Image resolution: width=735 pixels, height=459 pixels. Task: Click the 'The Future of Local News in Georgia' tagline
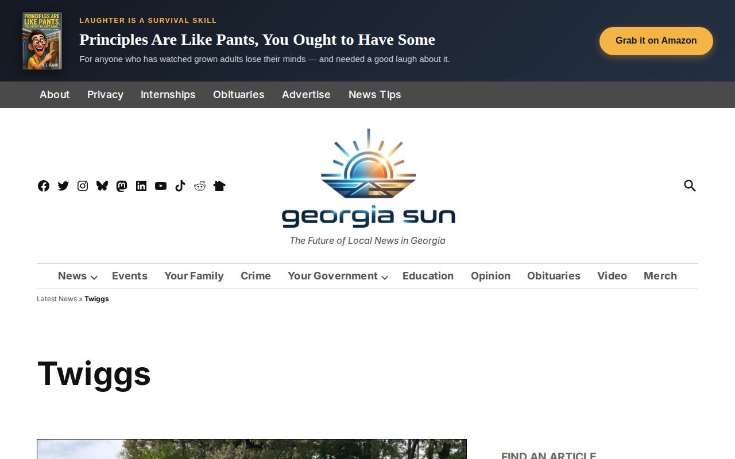coord(367,240)
